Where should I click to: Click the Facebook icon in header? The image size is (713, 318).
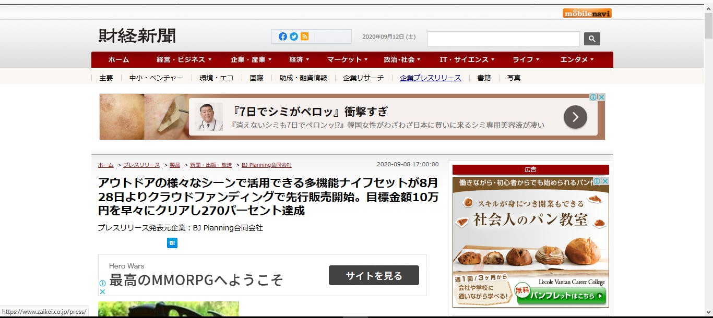point(283,36)
